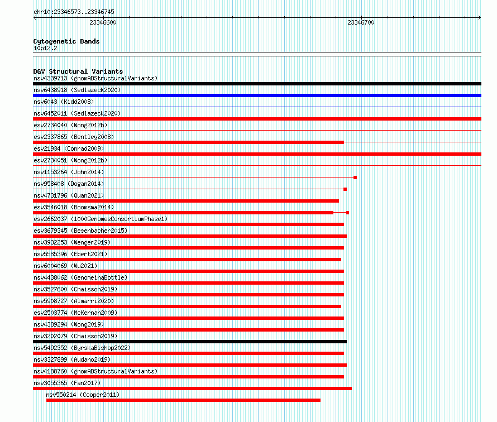The height and width of the screenshot is (422, 497).
Task: Click the red bar under nsv3055365
Action: point(193,389)
